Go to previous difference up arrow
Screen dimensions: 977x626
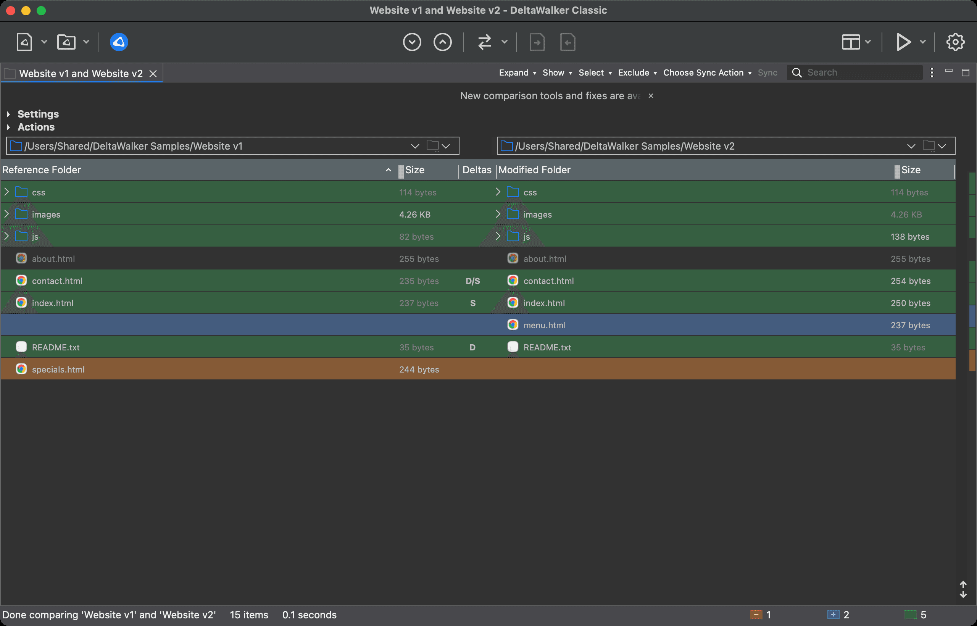pos(443,42)
